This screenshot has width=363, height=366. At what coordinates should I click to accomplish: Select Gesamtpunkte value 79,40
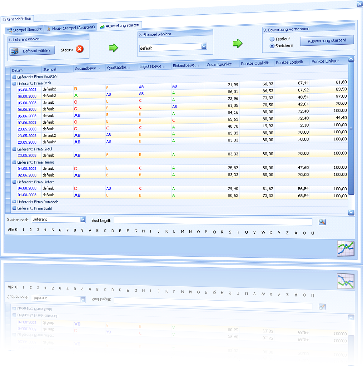pos(233,189)
